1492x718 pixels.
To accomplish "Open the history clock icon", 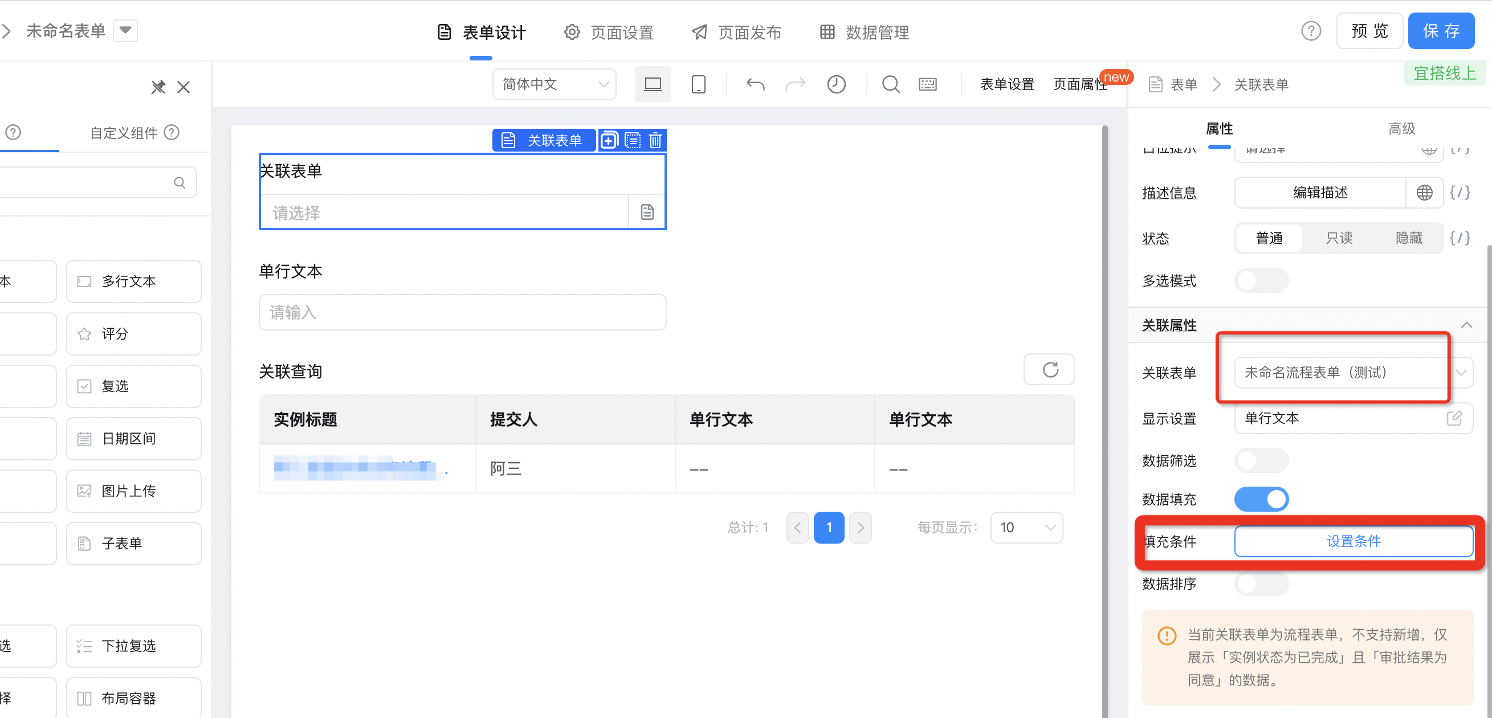I will click(836, 84).
